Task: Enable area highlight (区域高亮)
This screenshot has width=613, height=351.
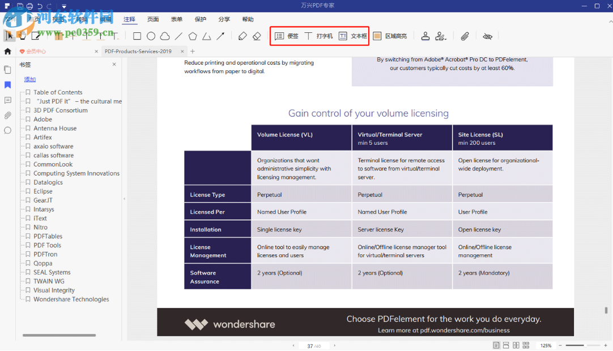Action: [x=390, y=36]
